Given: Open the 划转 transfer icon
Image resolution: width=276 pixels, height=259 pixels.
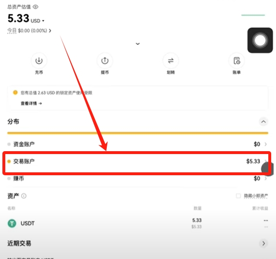Looking at the screenshot, I should 171,61.
